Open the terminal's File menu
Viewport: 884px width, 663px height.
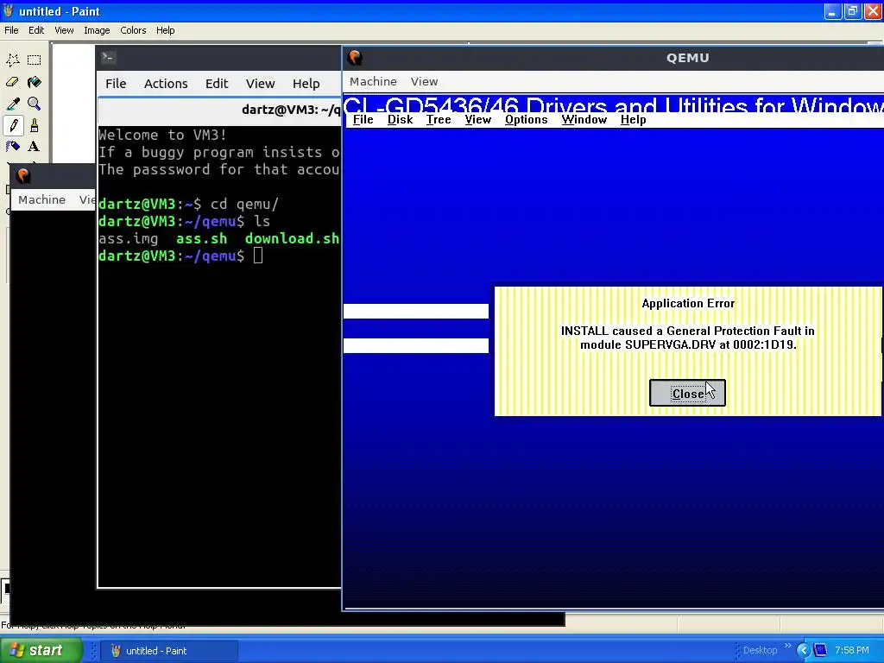pos(116,84)
